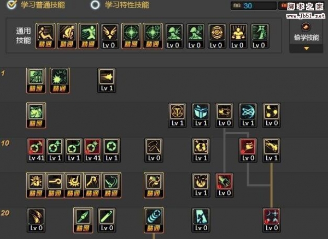
Task: Click the blue open book skill icon
Action: tap(201, 115)
